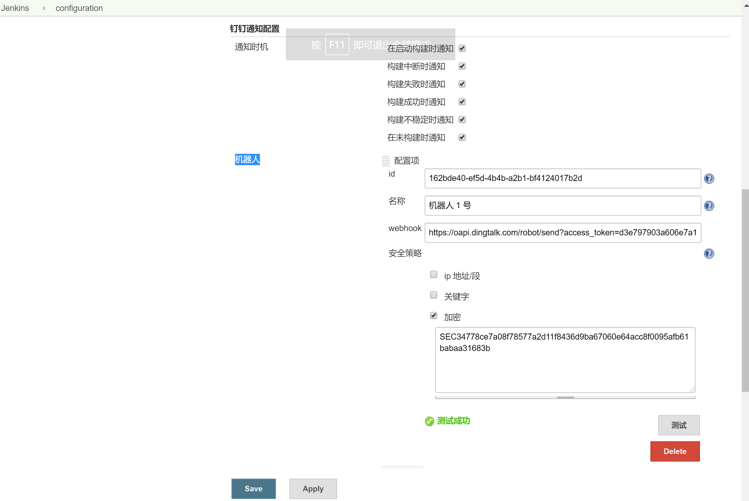Click the webhook URL input field
Image resolution: width=749 pixels, height=501 pixels.
[x=561, y=232]
